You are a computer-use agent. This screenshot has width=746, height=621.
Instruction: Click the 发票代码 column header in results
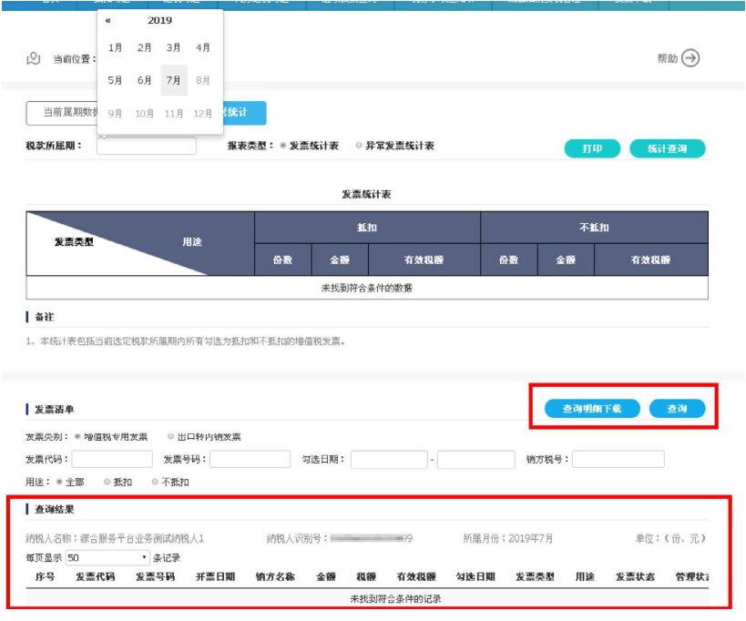(x=95, y=576)
